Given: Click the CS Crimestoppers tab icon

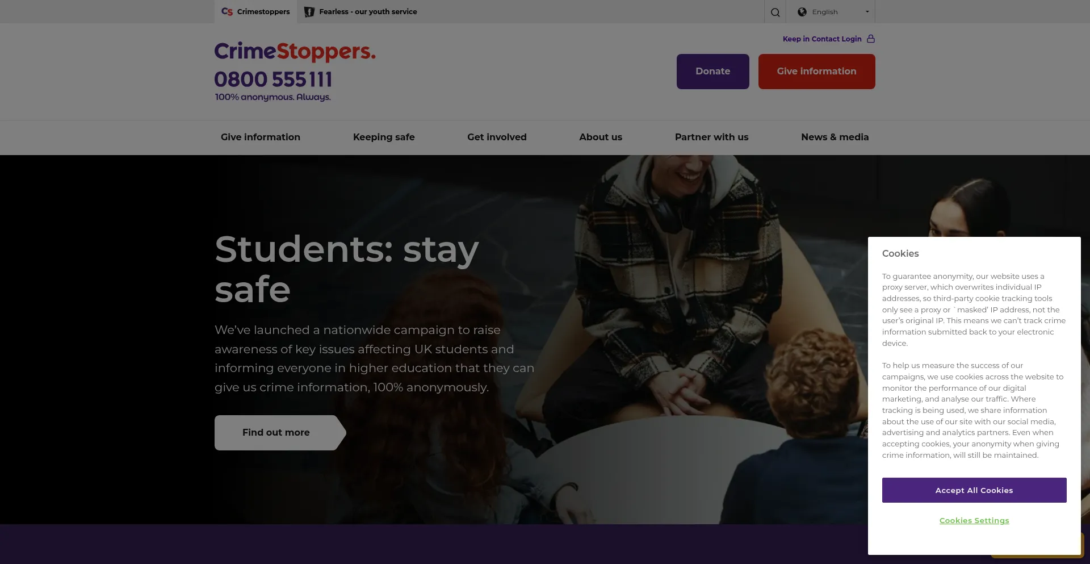Looking at the screenshot, I should pyautogui.click(x=227, y=11).
